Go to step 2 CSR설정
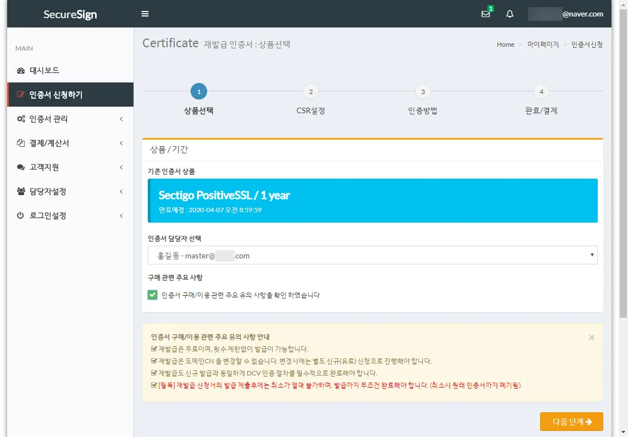This screenshot has width=628, height=437. tap(310, 92)
